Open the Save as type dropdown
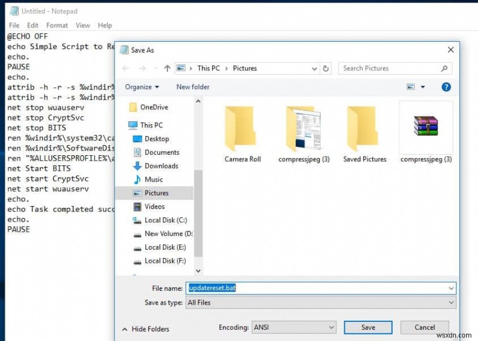Screen dimensions: 478x341 pyautogui.click(x=321, y=303)
